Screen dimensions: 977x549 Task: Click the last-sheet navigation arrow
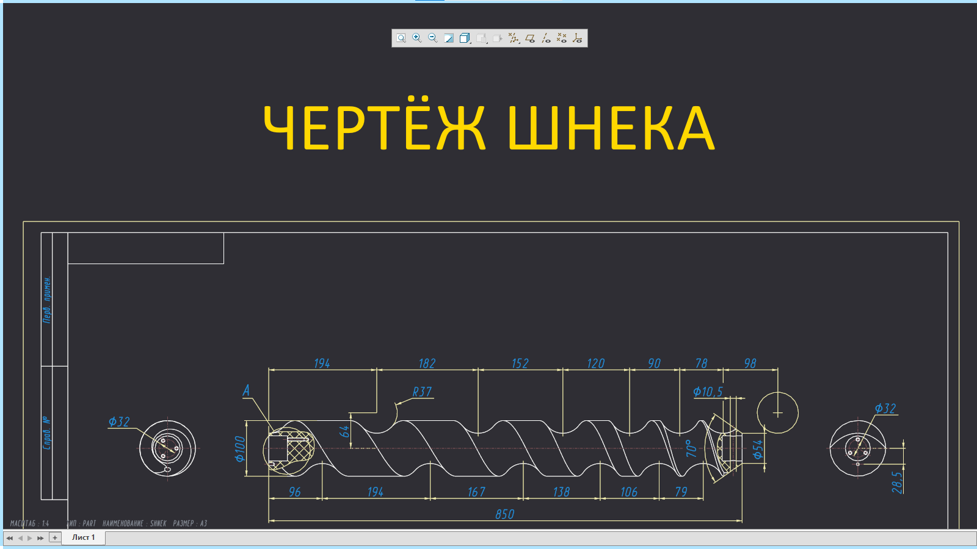(39, 539)
